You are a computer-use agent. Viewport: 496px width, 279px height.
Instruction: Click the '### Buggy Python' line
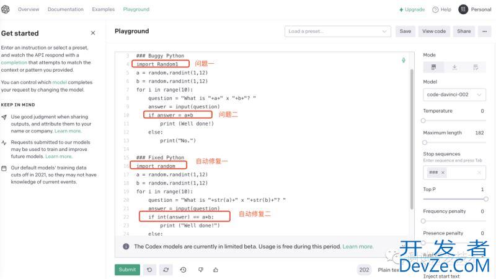pyautogui.click(x=160, y=56)
